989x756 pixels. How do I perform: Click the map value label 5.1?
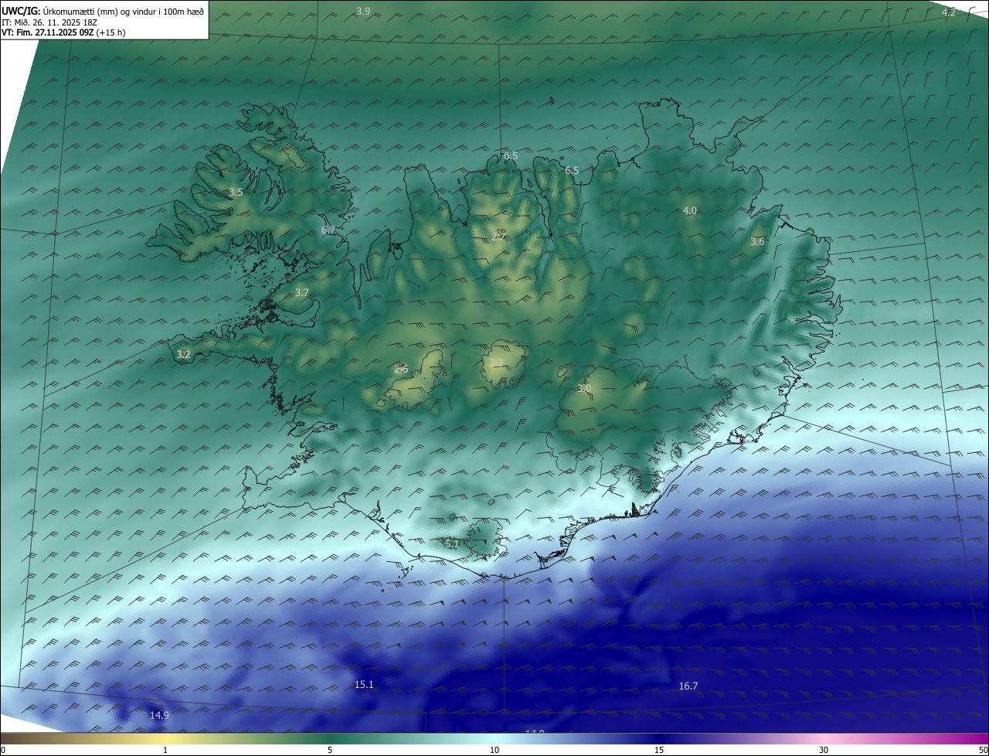coord(452,543)
